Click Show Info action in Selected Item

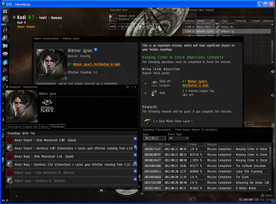pos(157,27)
